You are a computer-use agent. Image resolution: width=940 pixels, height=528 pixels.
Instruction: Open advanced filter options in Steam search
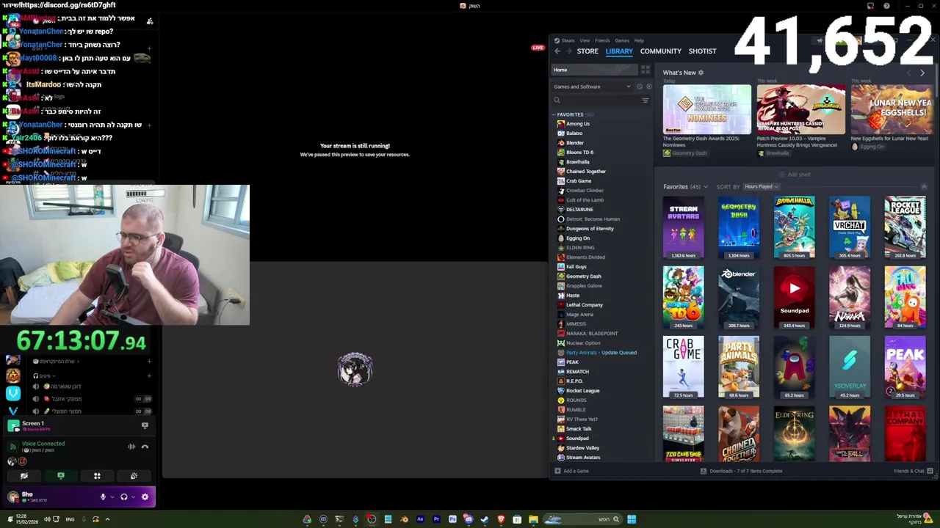pyautogui.click(x=646, y=100)
